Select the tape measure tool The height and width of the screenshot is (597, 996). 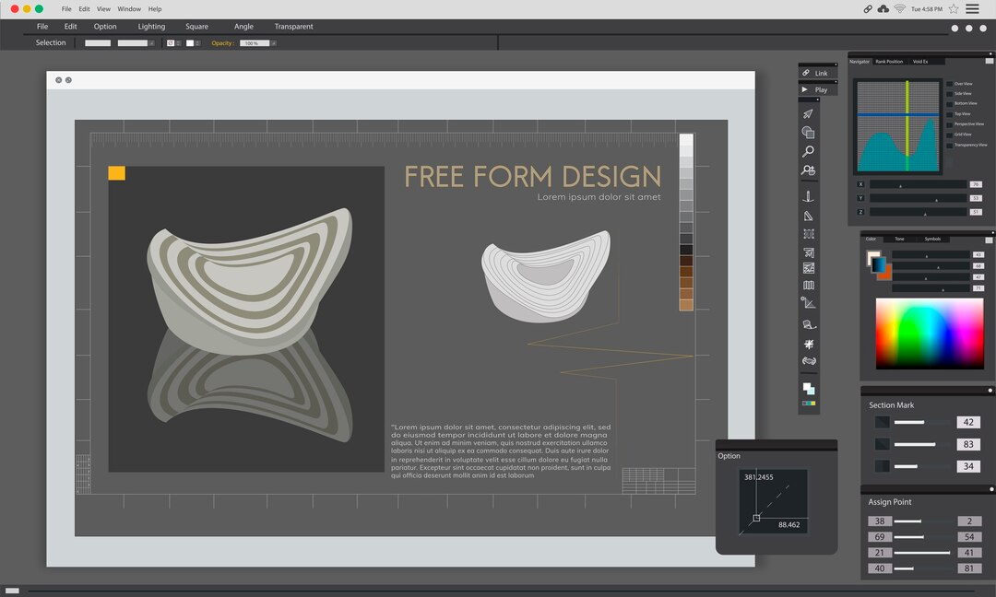(x=809, y=324)
